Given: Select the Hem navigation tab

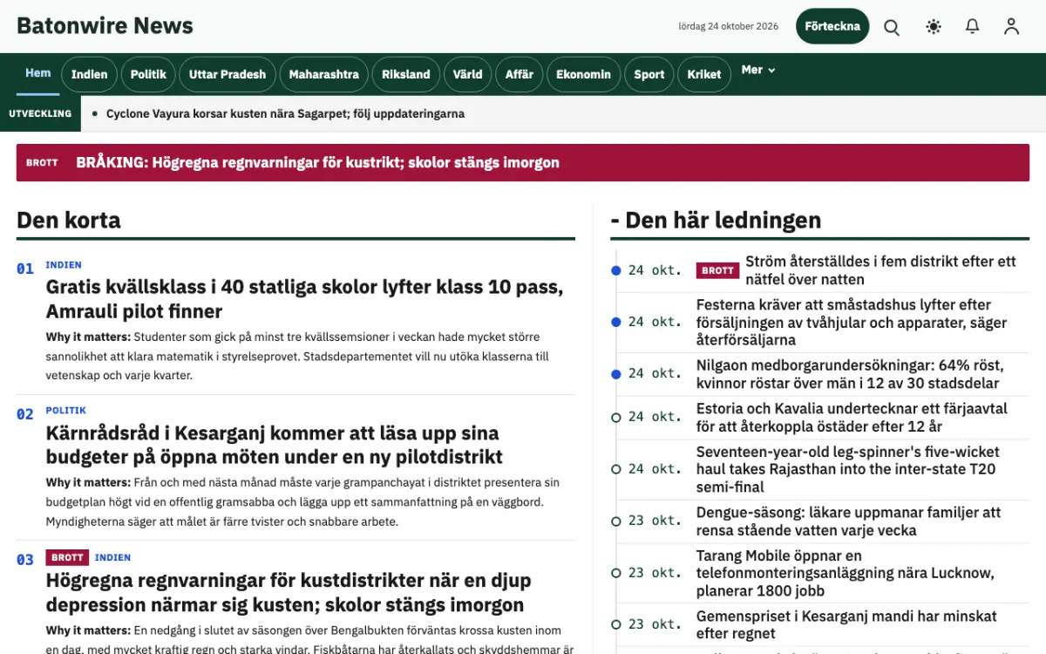Looking at the screenshot, I should (x=38, y=73).
